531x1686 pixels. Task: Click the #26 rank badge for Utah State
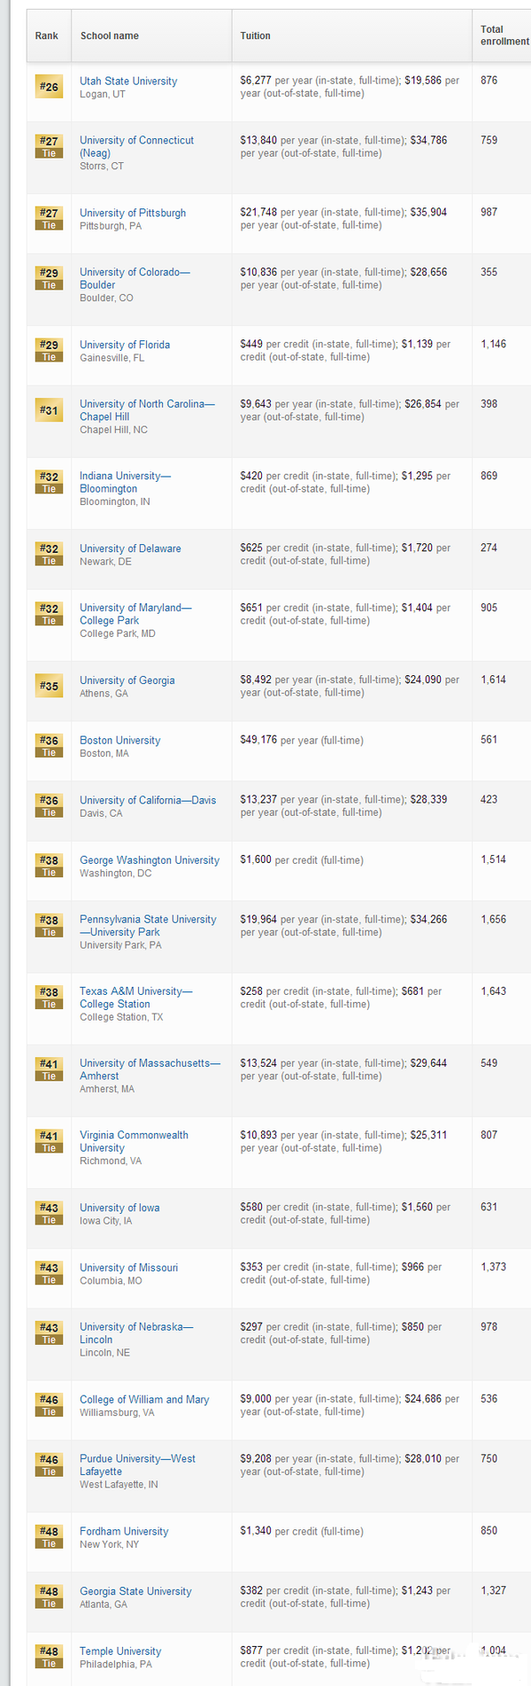click(x=49, y=87)
